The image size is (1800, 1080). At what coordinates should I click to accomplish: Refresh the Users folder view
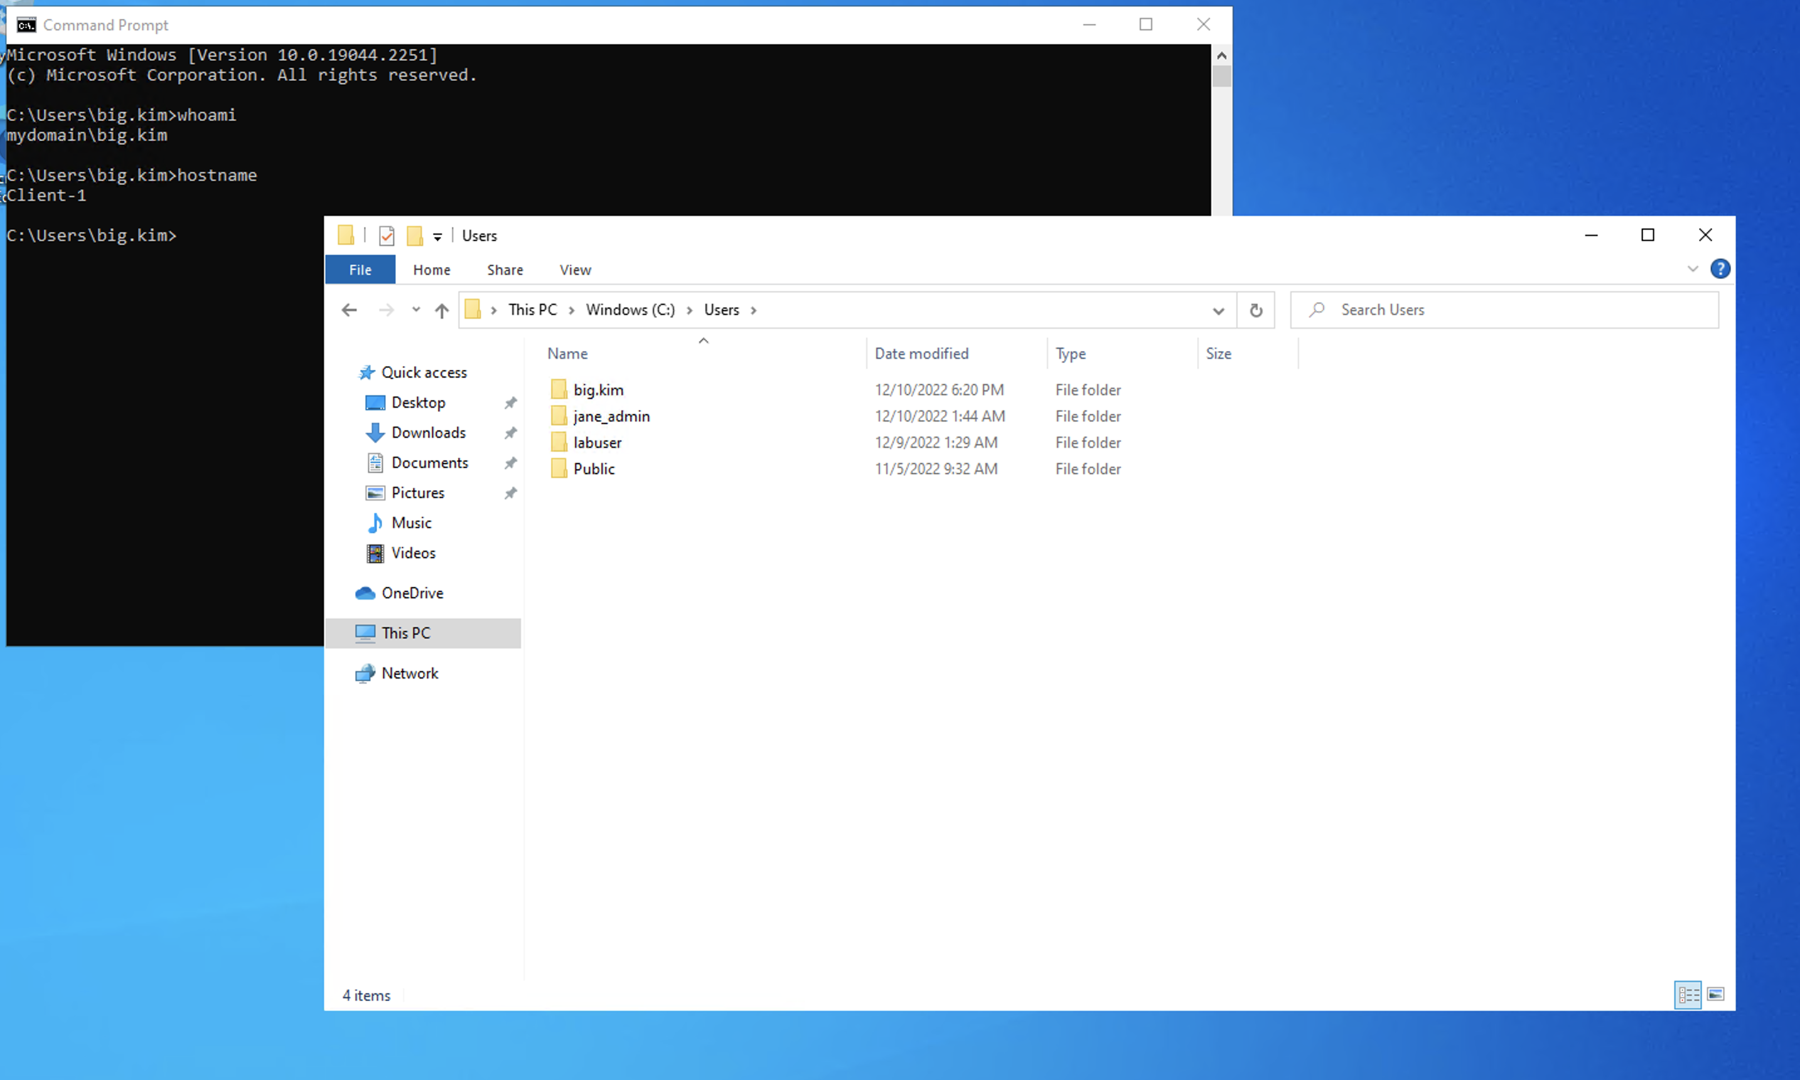point(1256,310)
